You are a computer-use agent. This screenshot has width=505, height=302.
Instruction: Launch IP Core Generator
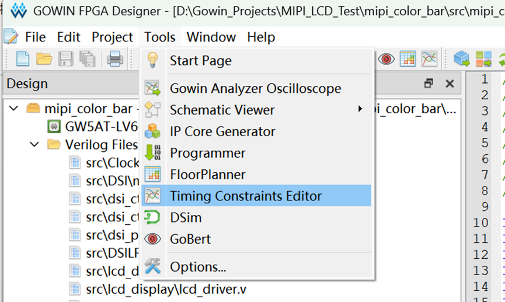(256, 131)
